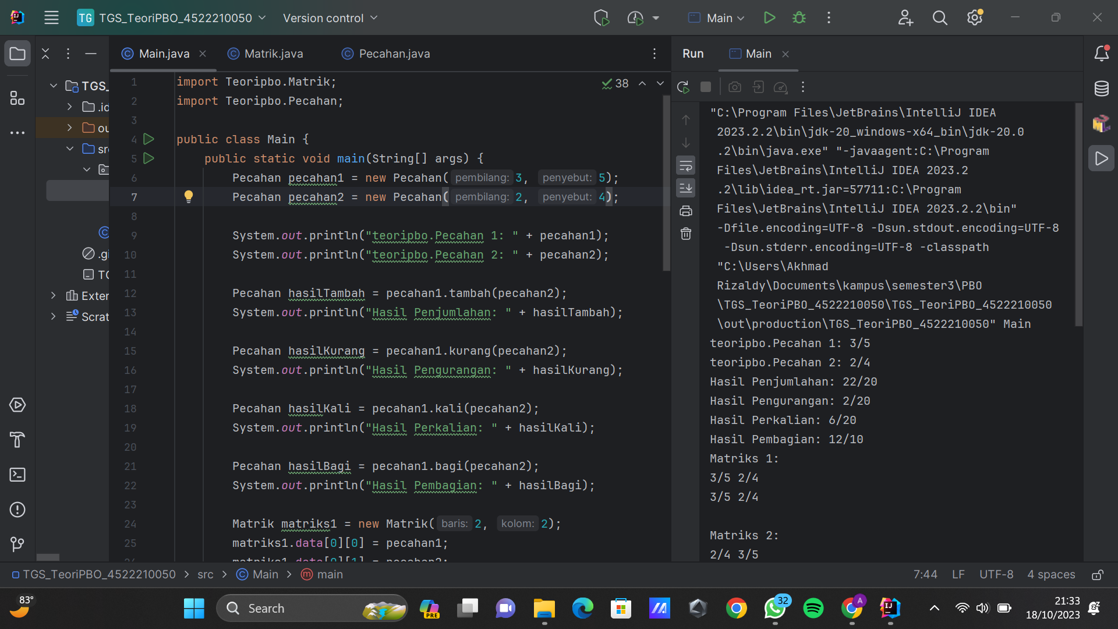Viewport: 1118px width, 629px height.
Task: Click the Debug Main bug icon
Action: point(799,18)
